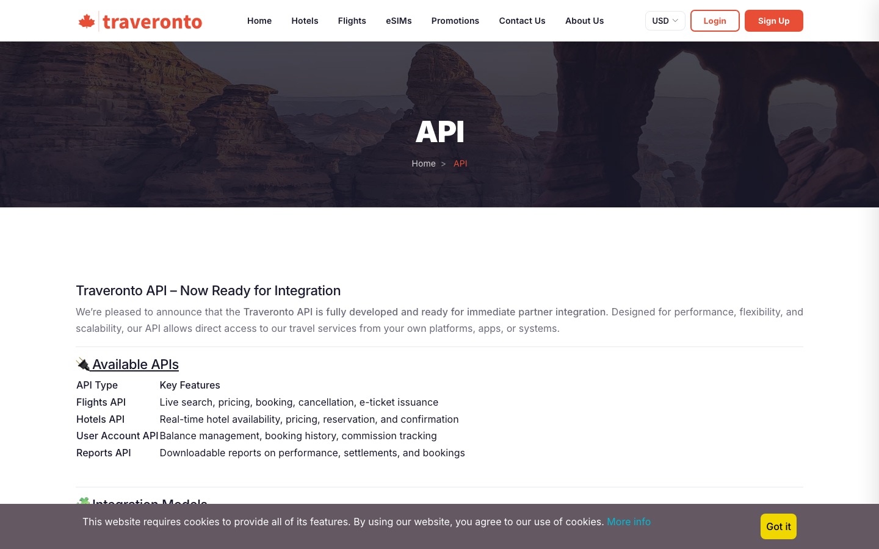Viewport: 879px width, 549px height.
Task: Click the API Type column header
Action: tap(97, 385)
